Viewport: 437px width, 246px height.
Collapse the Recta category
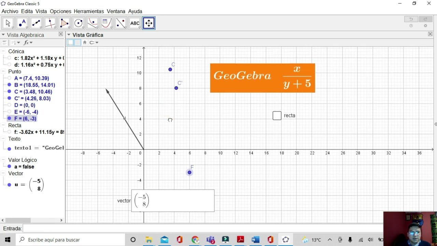coord(3,125)
